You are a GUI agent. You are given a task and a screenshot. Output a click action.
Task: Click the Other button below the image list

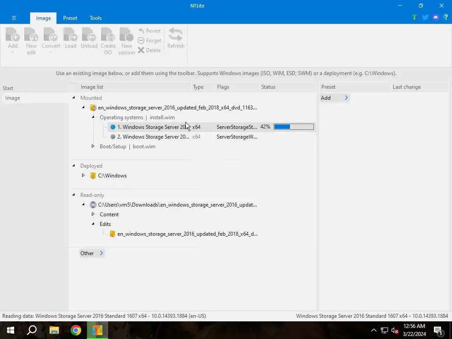click(x=92, y=253)
